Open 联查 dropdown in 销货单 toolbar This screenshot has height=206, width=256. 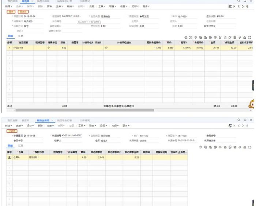(113, 6)
